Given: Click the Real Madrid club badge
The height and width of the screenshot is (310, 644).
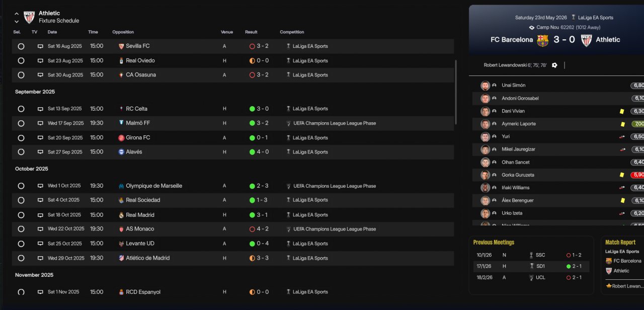Looking at the screenshot, I should (121, 215).
